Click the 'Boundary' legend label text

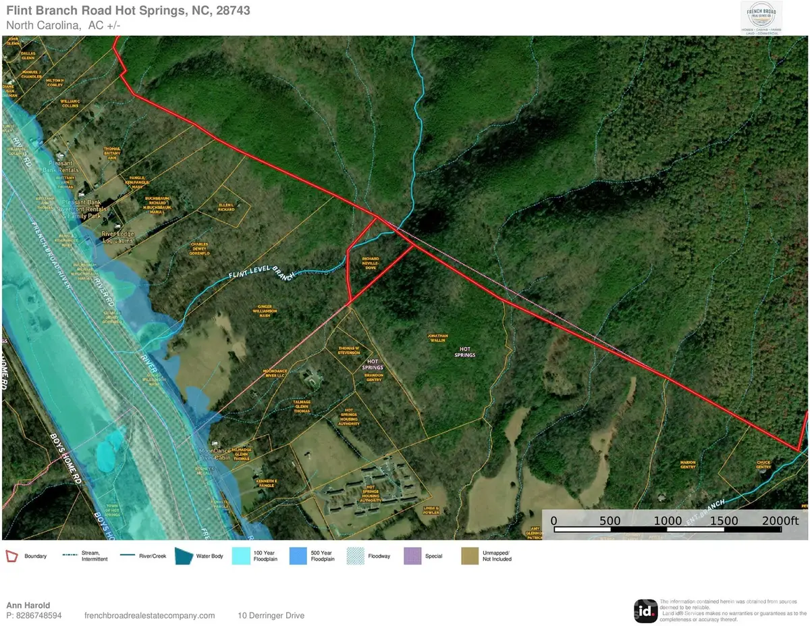(x=35, y=556)
